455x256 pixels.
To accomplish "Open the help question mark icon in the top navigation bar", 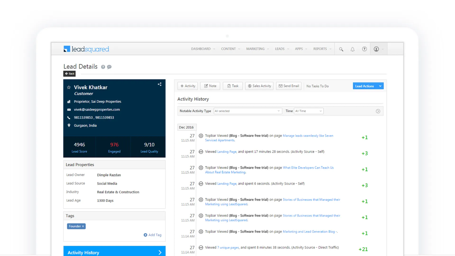I will click(x=364, y=49).
